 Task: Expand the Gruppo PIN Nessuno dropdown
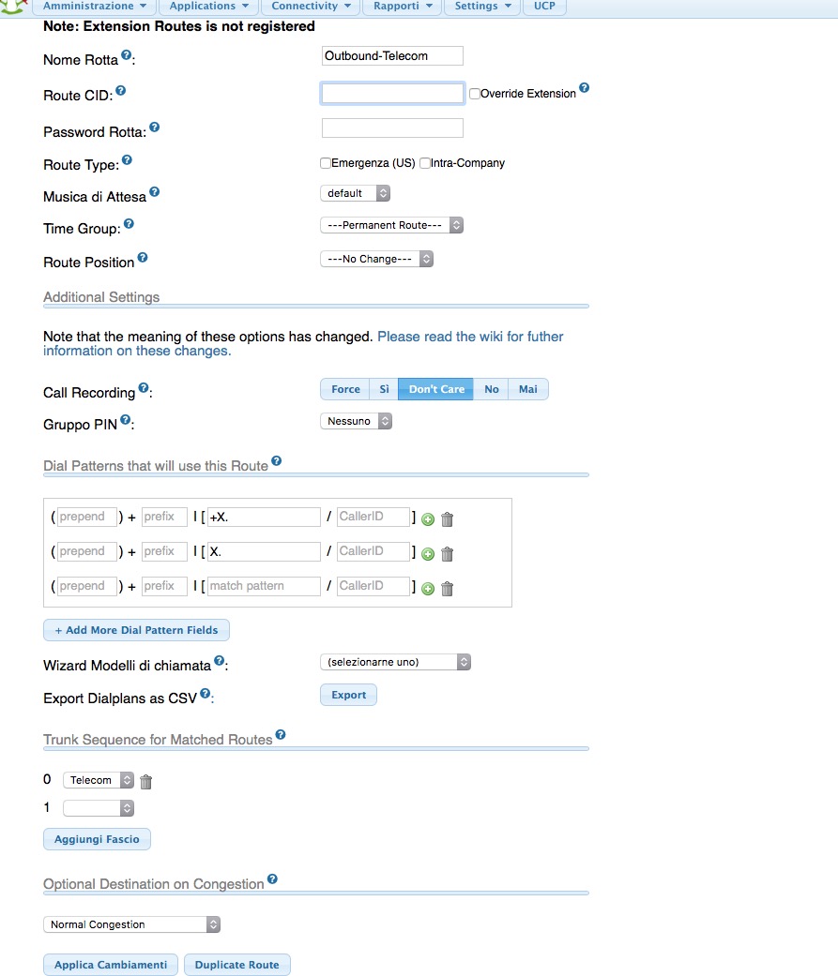coord(356,421)
